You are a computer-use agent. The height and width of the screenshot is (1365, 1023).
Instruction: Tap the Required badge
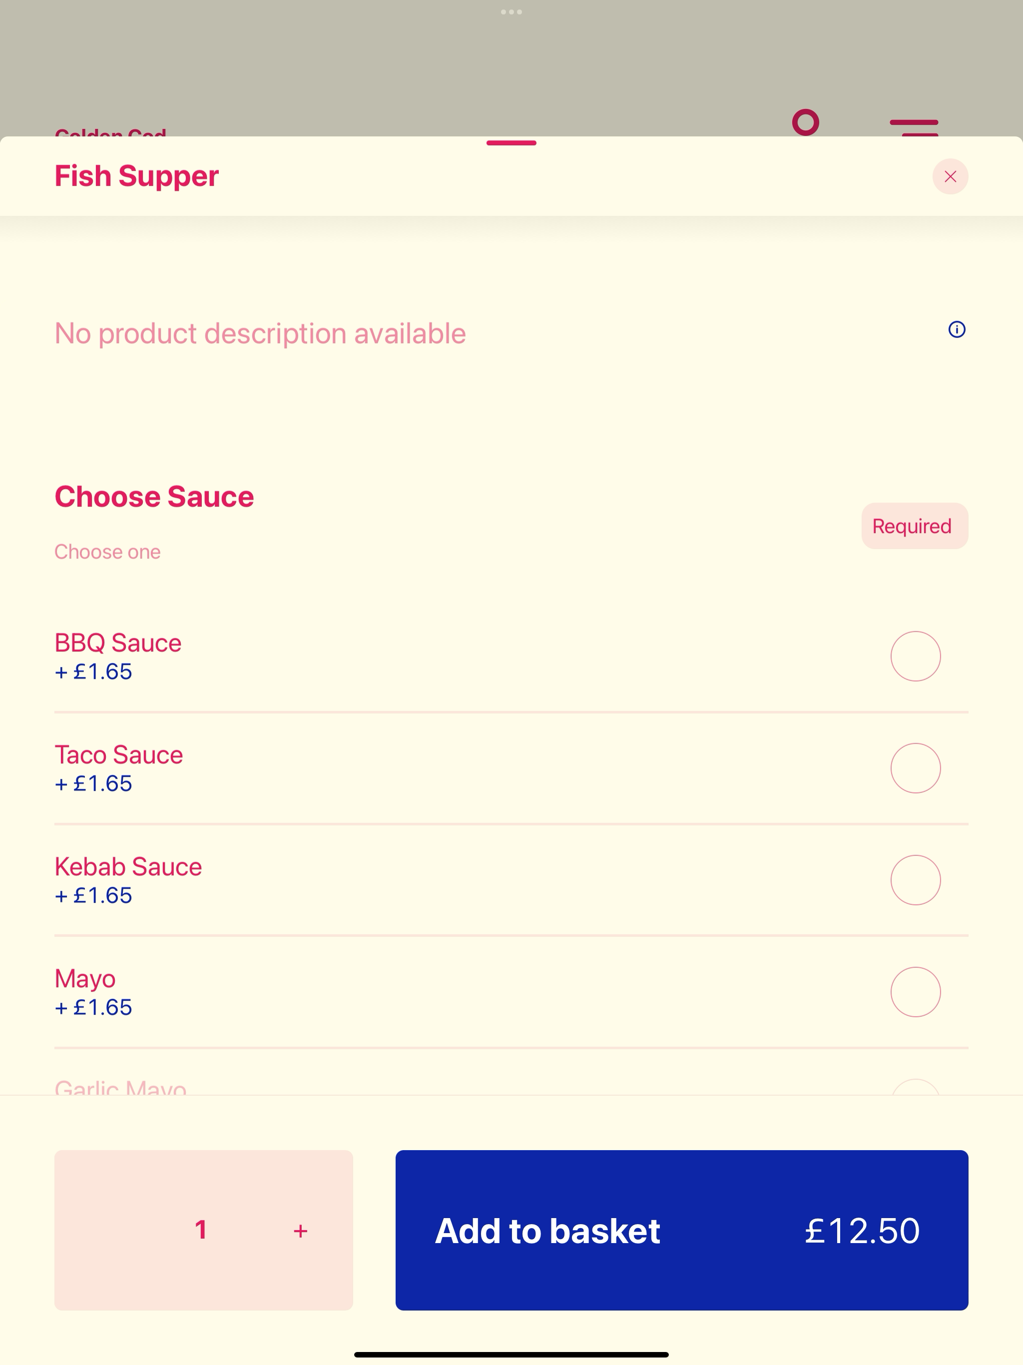point(915,526)
